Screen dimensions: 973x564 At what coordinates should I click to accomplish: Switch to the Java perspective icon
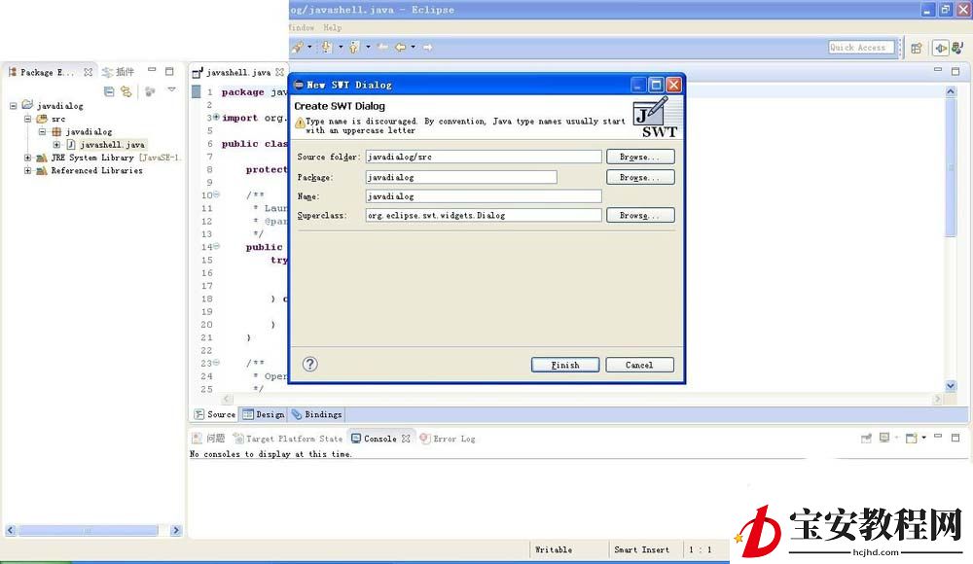[x=958, y=47]
